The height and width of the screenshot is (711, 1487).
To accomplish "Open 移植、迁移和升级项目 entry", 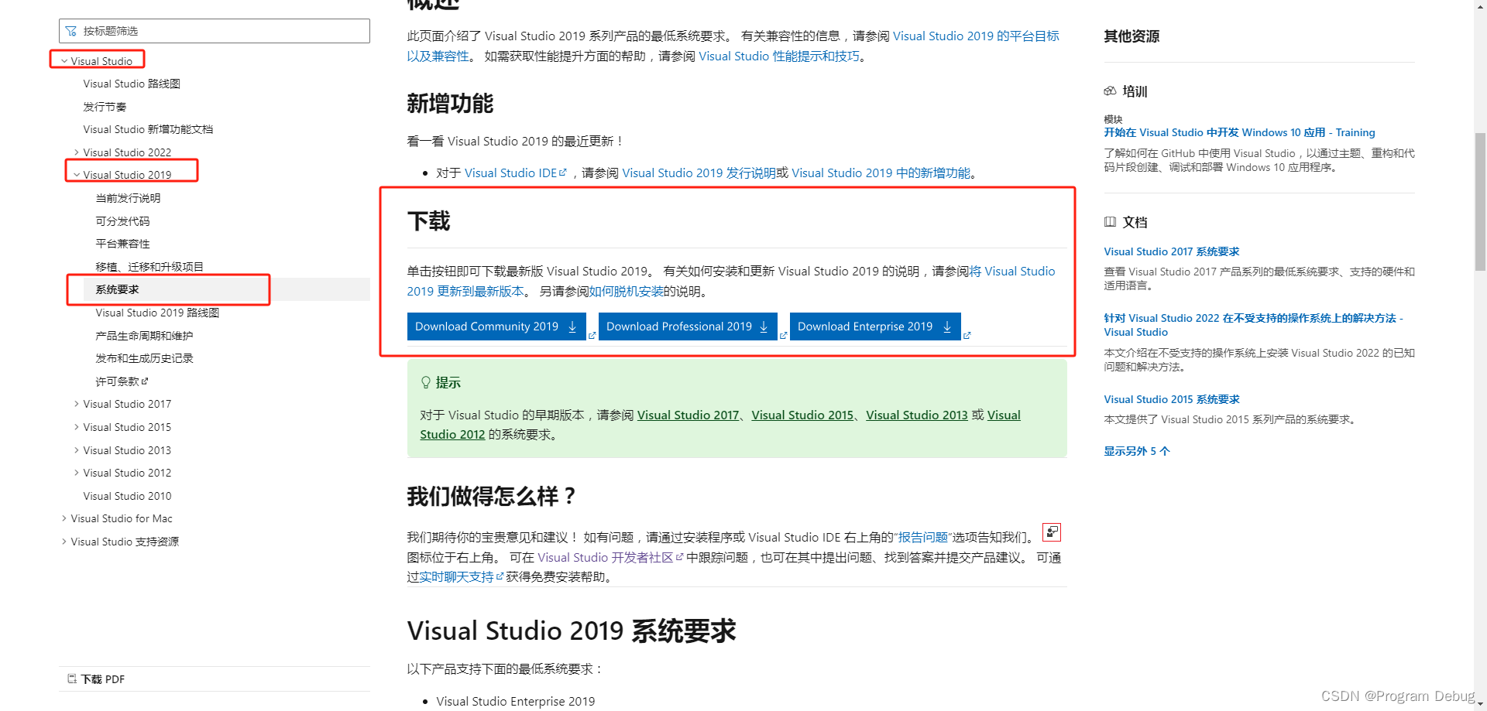I will point(149,267).
